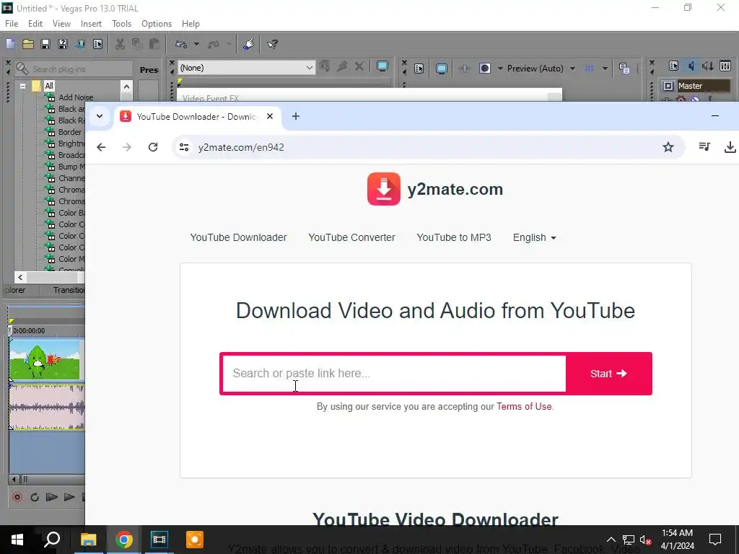739x554 pixels.
Task: Open Chrome tab search chevron
Action: [100, 116]
